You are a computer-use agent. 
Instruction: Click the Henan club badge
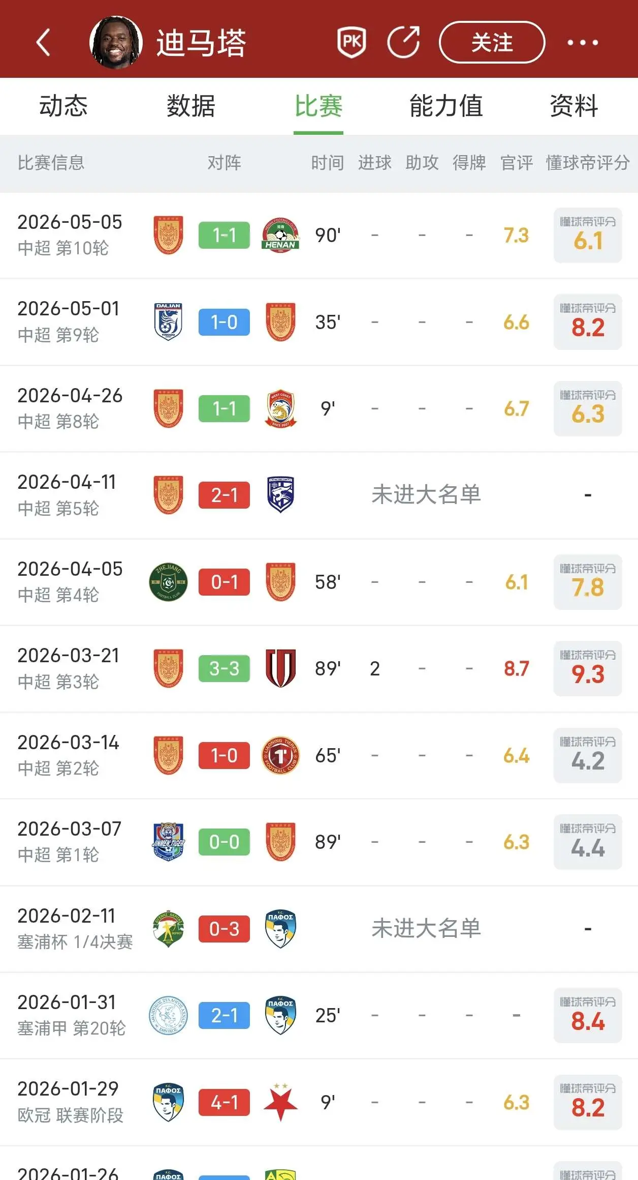[x=280, y=235]
